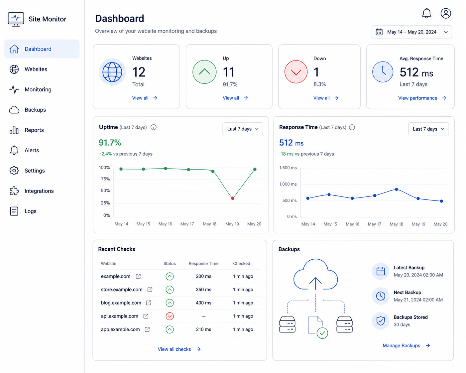Follow the View performance link
This screenshot has height=373, width=466.
point(422,98)
